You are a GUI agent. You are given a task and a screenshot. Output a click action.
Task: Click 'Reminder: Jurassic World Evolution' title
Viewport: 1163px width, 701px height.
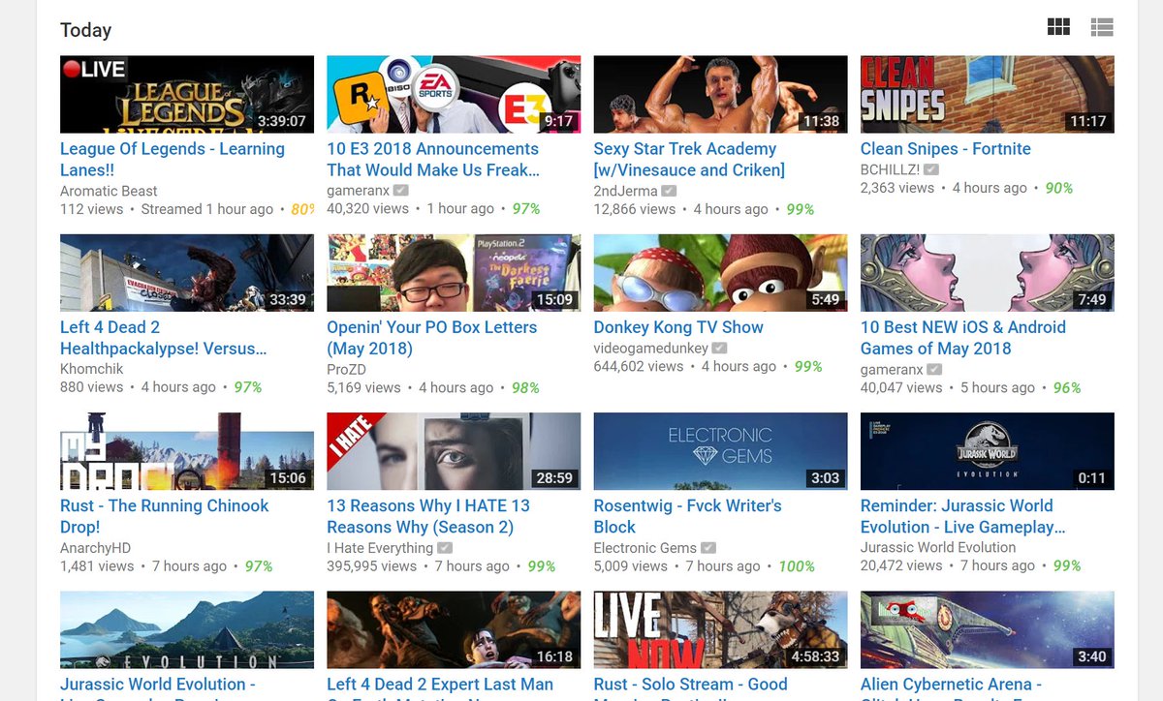coord(963,516)
